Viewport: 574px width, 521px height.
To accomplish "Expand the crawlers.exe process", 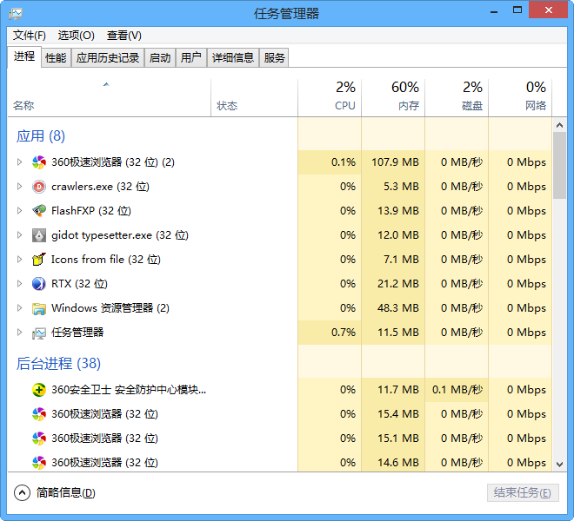I will (19, 187).
